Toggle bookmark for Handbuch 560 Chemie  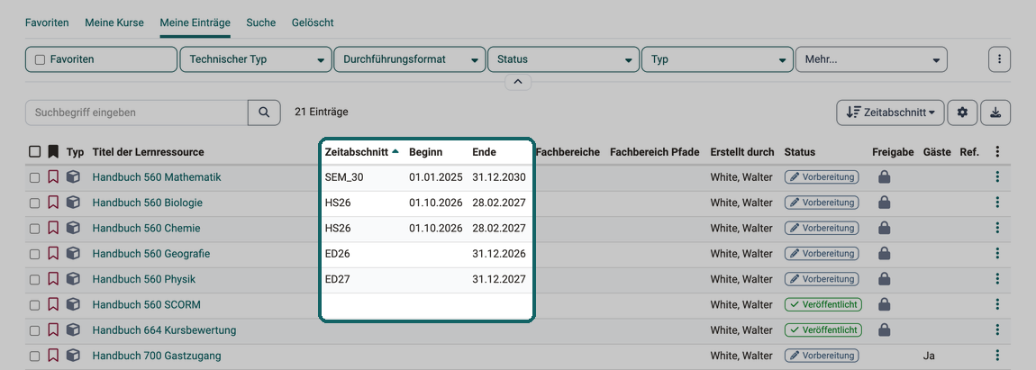pyautogui.click(x=53, y=228)
